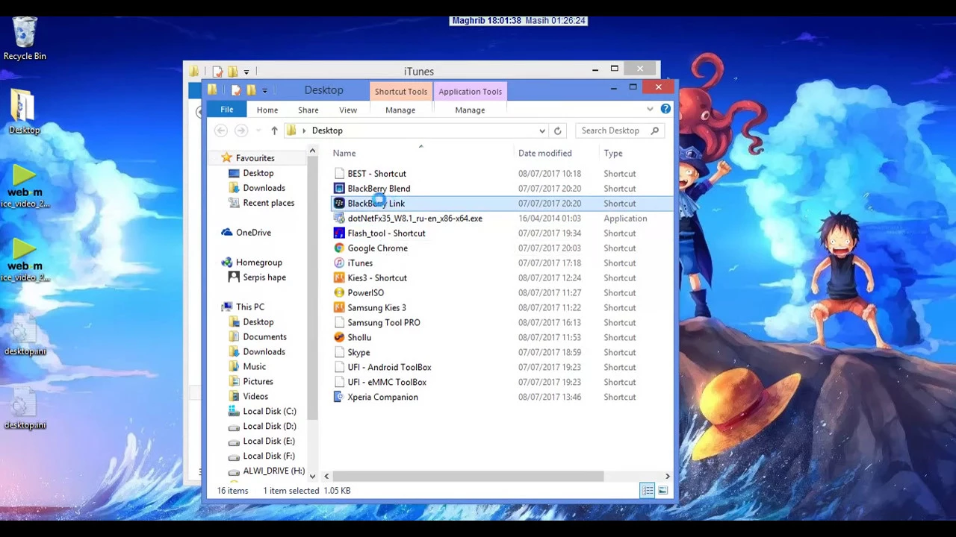Open Recent places in Favourites
The height and width of the screenshot is (537, 956).
tap(261, 203)
